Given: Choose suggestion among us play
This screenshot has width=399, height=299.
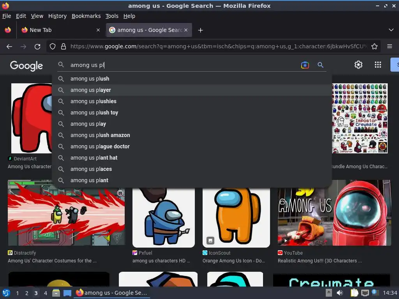Looking at the screenshot, I should (x=192, y=124).
